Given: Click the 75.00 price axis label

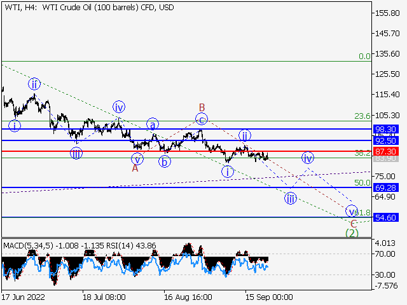Looking at the screenshot, I should click(x=385, y=177).
